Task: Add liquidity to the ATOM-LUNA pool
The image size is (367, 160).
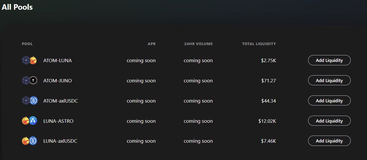Action: (329, 60)
